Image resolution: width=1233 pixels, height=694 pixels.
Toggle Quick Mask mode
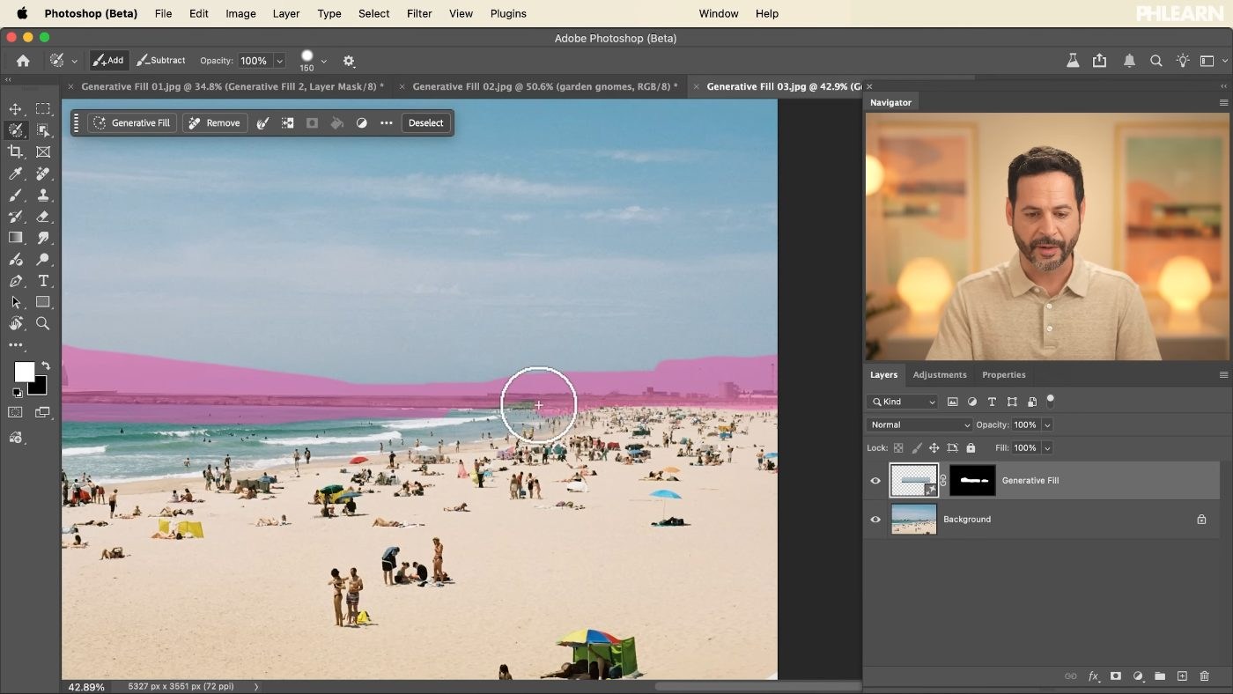(16, 412)
